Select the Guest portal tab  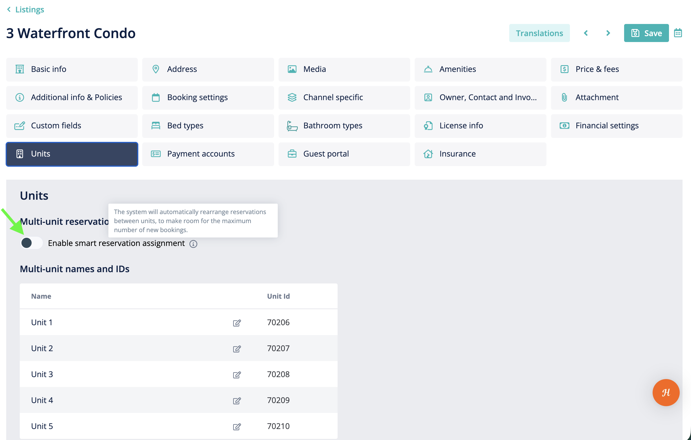[x=344, y=154]
